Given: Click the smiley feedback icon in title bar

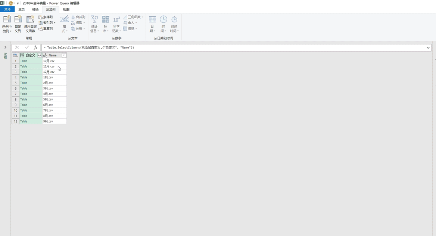Looking at the screenshot, I should [x=10, y=3].
